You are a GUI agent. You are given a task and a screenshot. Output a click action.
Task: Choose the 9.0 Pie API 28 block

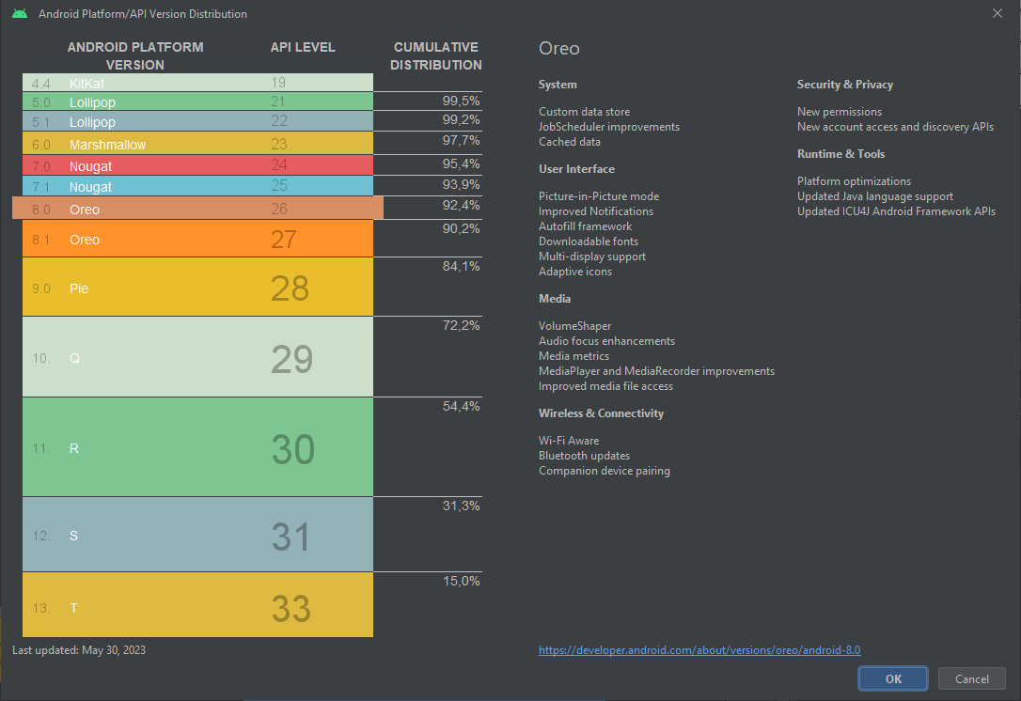(x=197, y=288)
